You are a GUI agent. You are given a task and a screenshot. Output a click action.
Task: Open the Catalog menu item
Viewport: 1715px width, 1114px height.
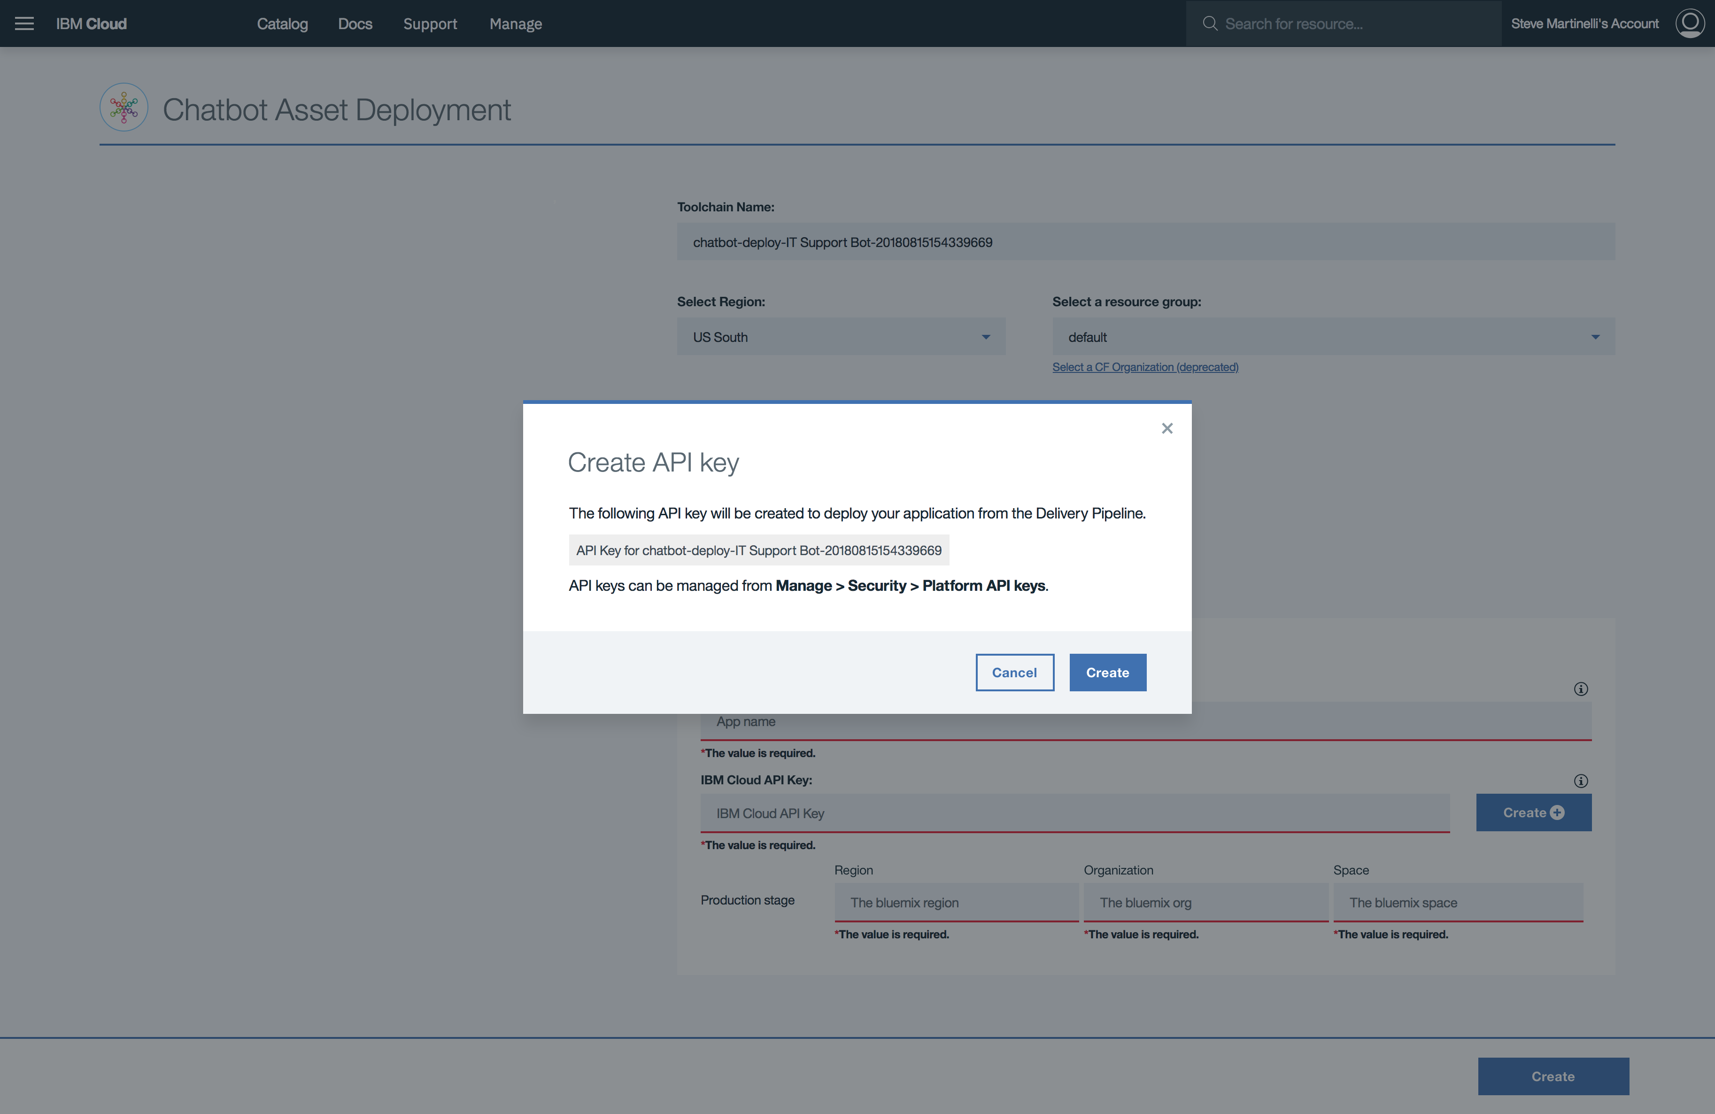pos(283,24)
